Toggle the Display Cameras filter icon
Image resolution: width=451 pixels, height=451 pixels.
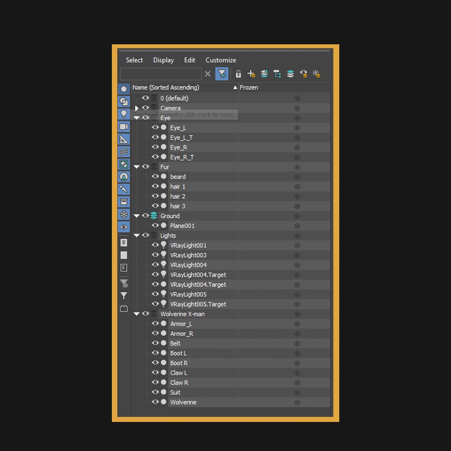[x=124, y=127]
